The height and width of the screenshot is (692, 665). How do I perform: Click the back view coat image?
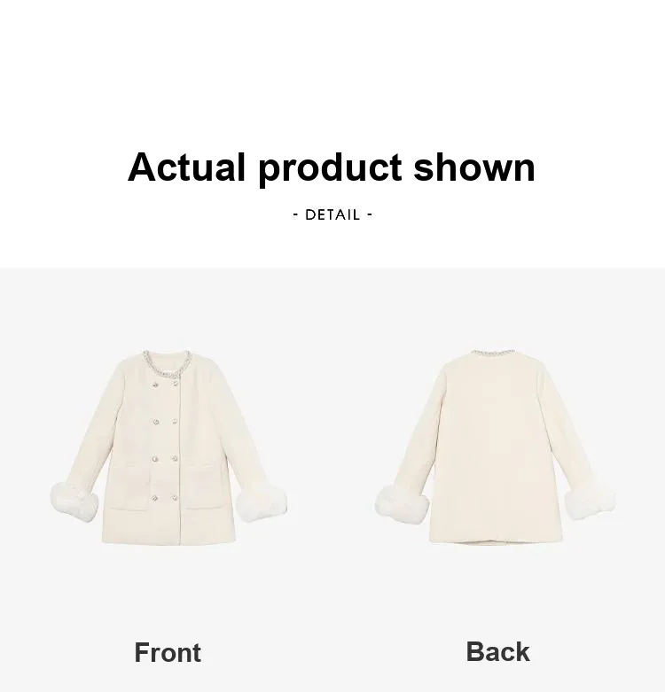coord(495,447)
